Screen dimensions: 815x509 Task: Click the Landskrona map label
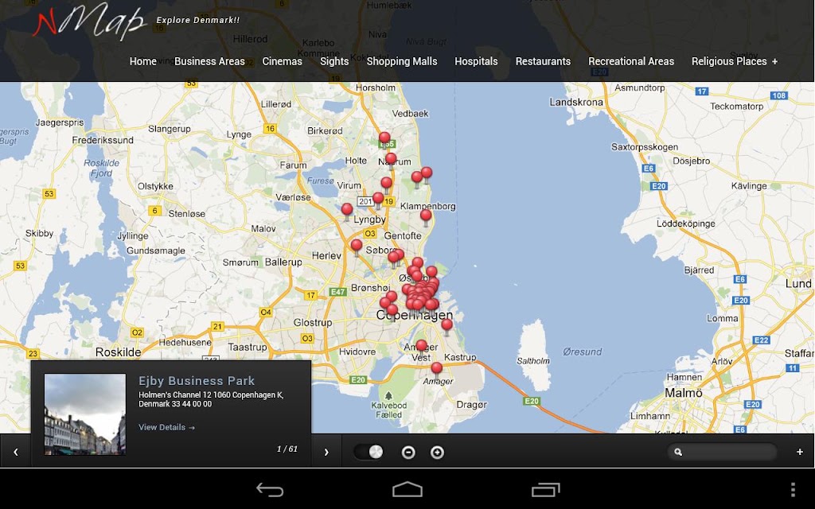576,103
